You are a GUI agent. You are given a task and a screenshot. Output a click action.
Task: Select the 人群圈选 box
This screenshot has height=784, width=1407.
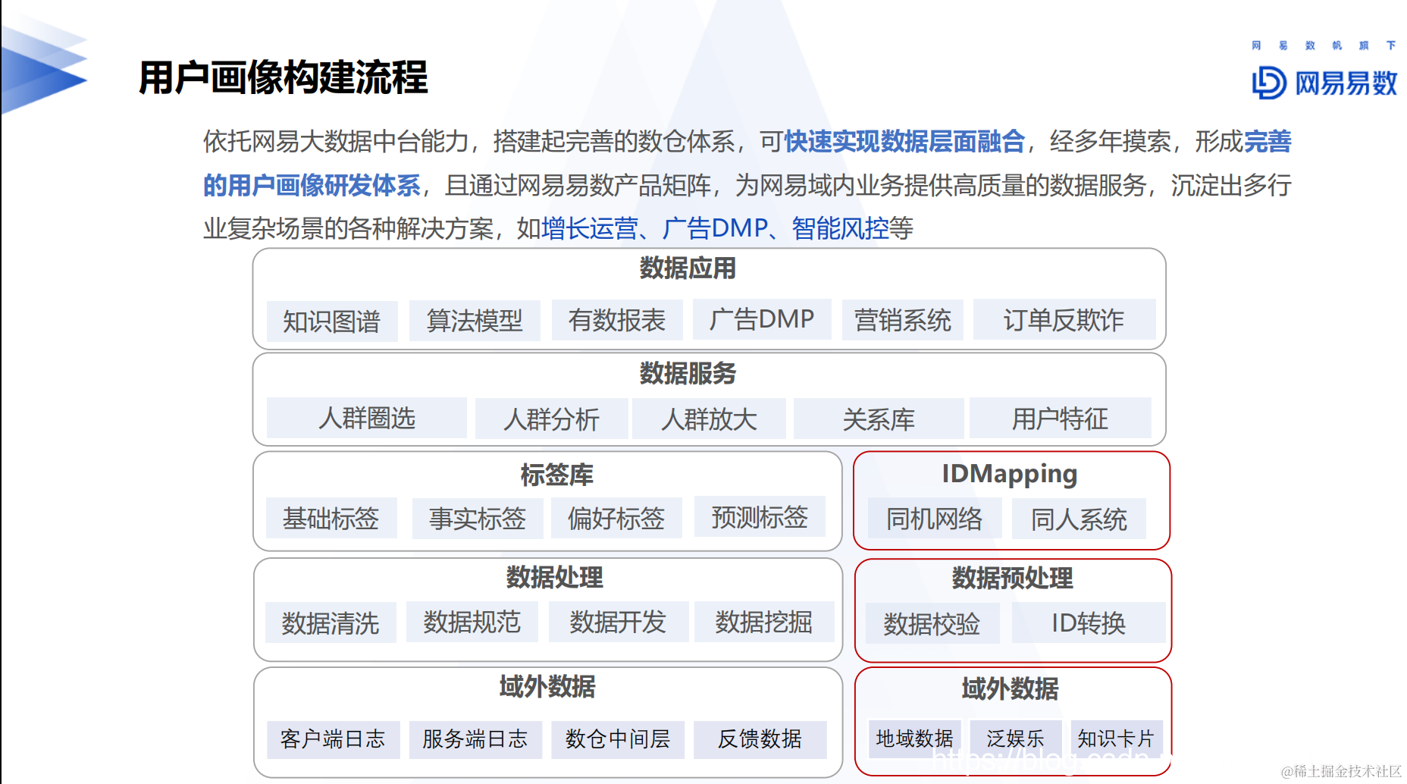coord(367,418)
